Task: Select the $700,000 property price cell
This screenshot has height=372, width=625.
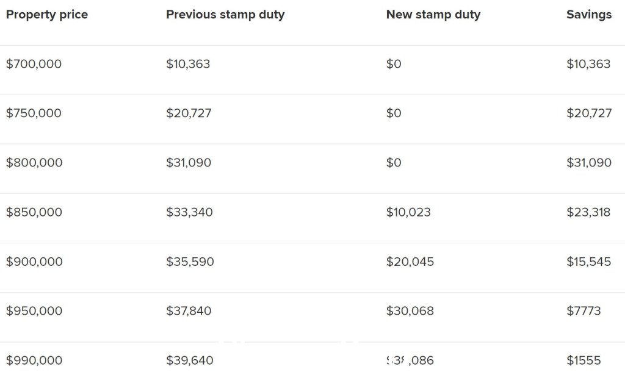Action: click(x=34, y=63)
